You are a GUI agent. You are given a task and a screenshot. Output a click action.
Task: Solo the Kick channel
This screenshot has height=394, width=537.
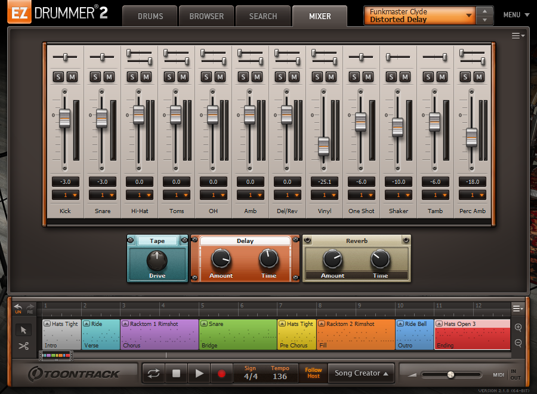(x=58, y=77)
